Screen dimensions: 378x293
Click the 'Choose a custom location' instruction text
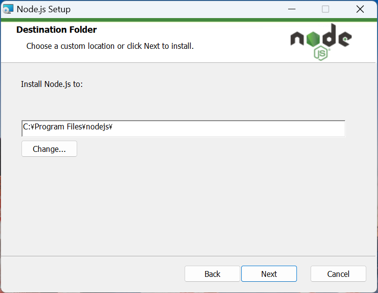click(x=110, y=46)
